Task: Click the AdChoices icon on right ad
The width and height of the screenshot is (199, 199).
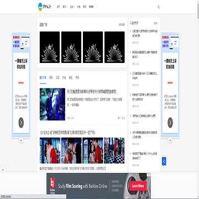Action: (x=177, y=34)
